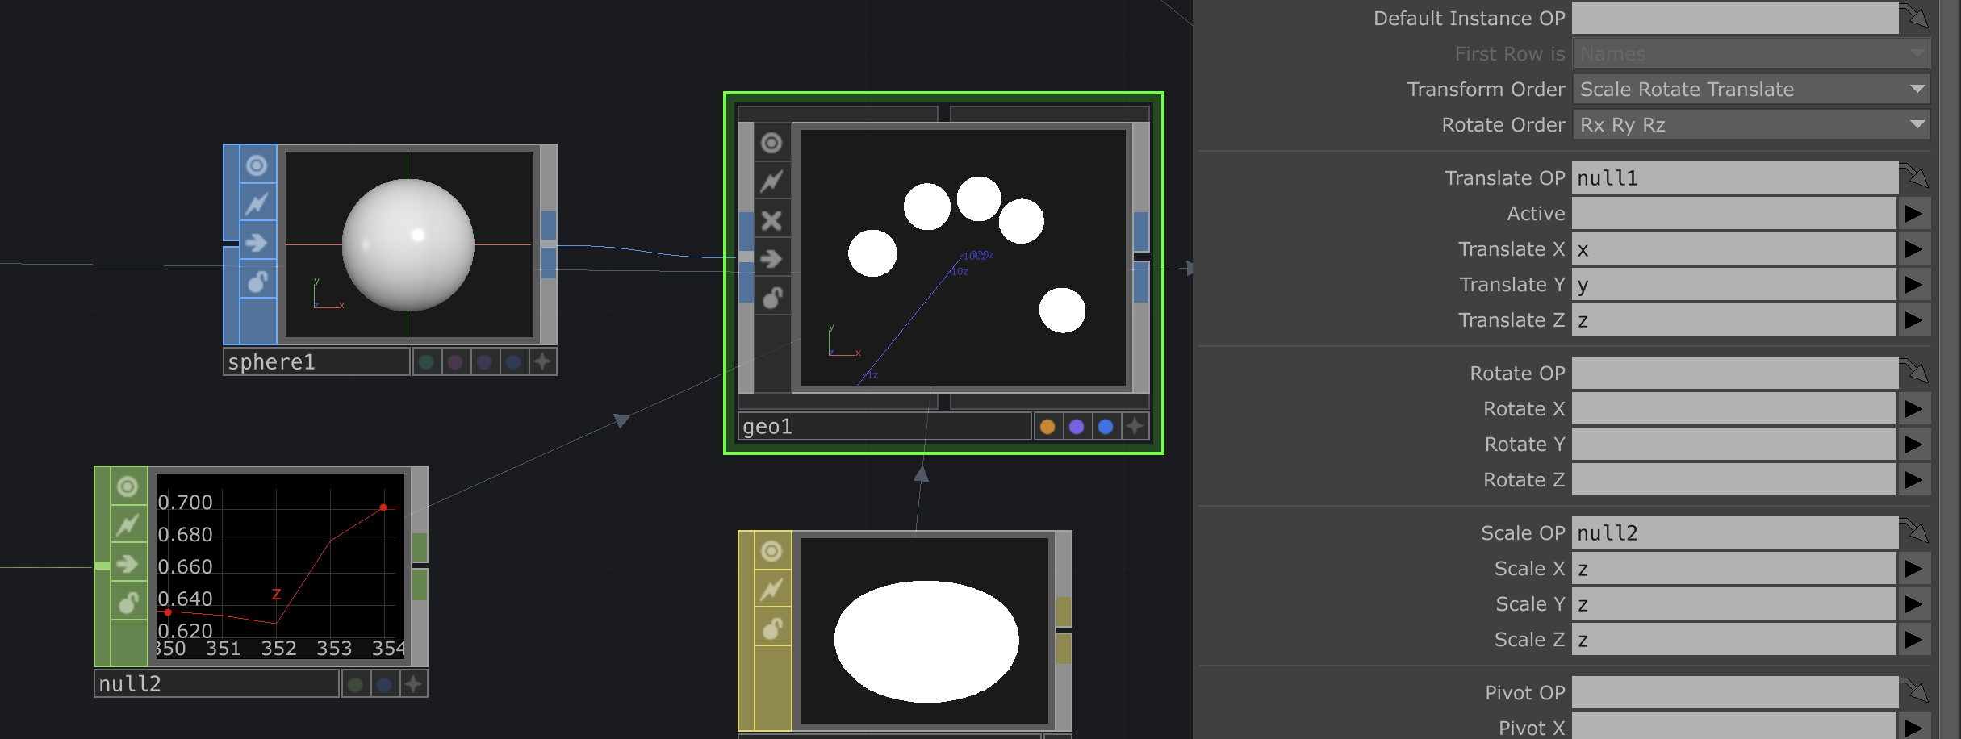Image resolution: width=1961 pixels, height=739 pixels.
Task: Toggle the lightning flag icon on geo1
Action: pyautogui.click(x=771, y=181)
